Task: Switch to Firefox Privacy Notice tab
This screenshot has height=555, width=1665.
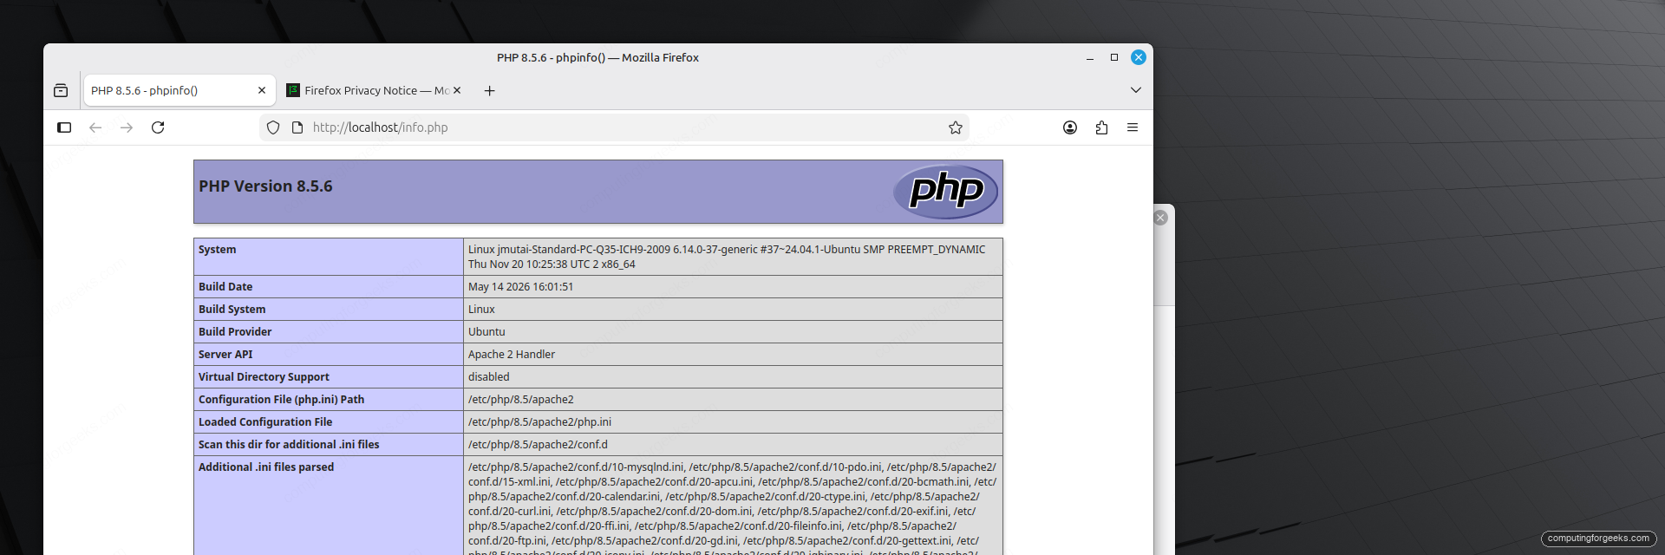Action: [375, 90]
